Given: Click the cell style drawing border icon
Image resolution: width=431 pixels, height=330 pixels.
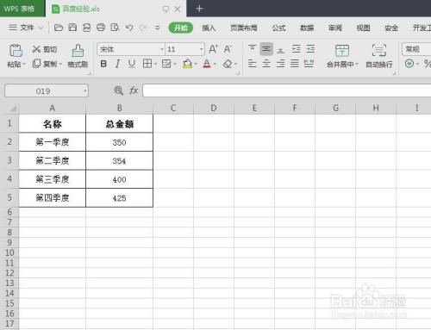Looking at the screenshot, I should coord(166,64).
